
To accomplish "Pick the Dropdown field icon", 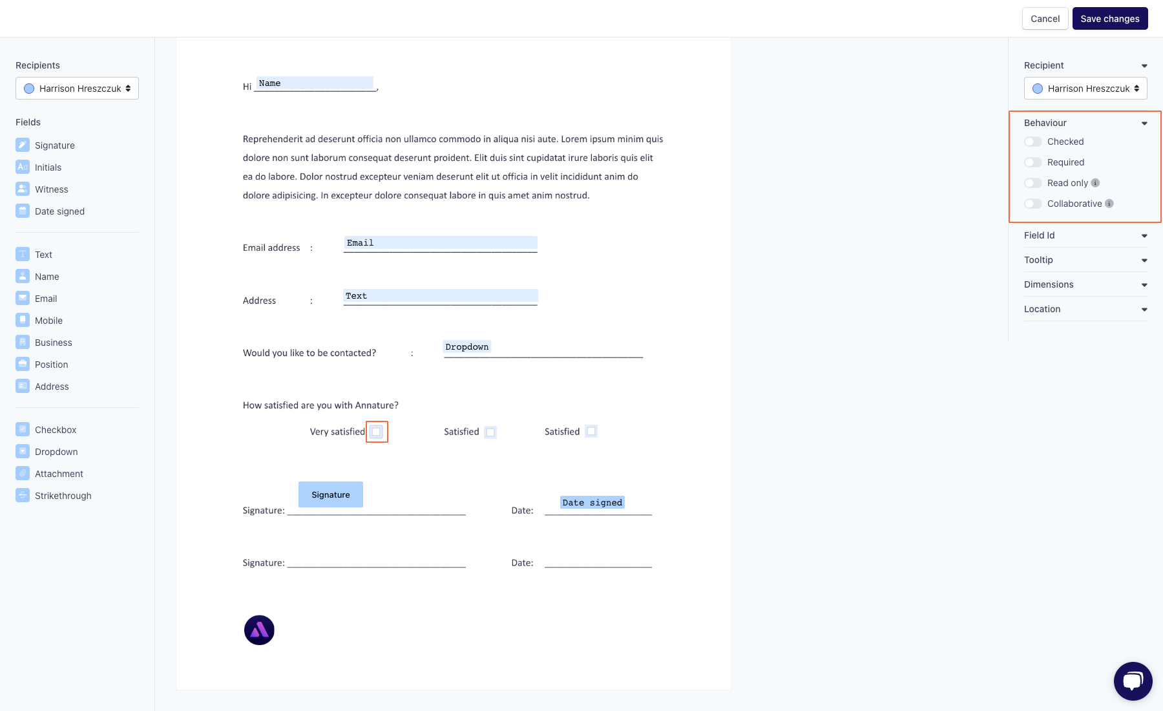I will 22,451.
